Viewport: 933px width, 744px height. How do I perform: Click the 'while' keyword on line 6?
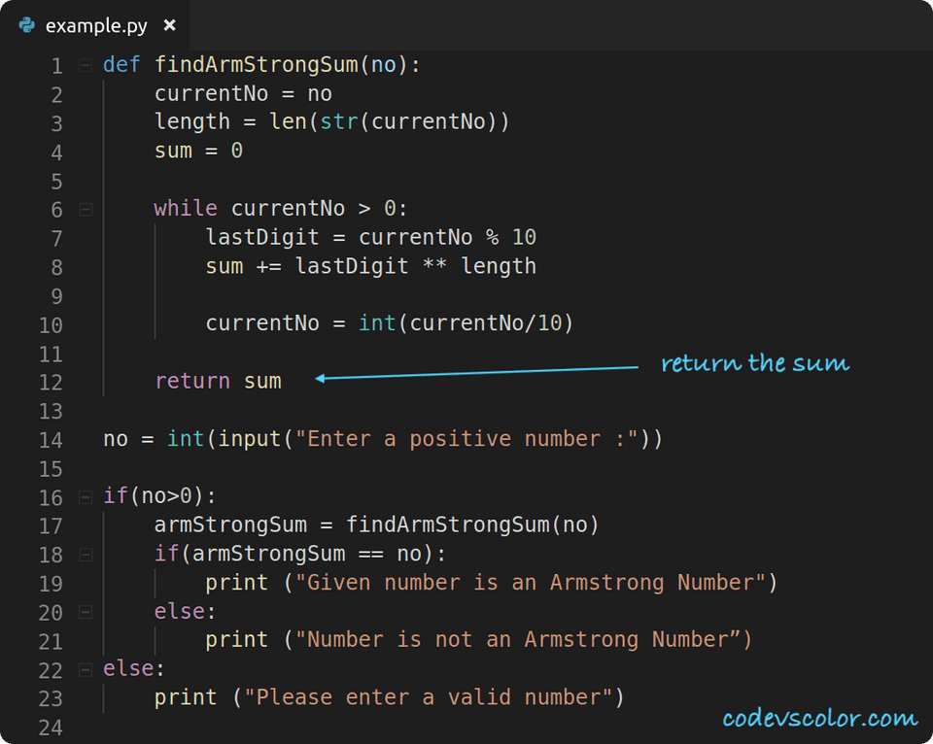click(186, 208)
